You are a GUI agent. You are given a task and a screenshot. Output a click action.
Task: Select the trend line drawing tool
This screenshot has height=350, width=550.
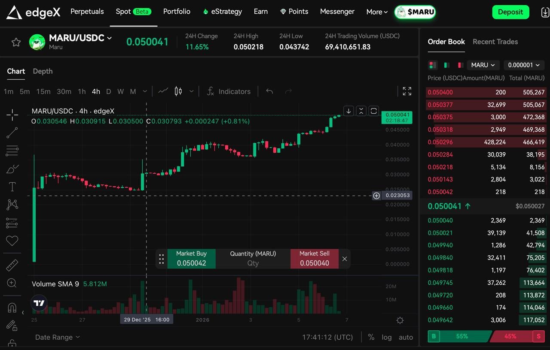tap(12, 133)
